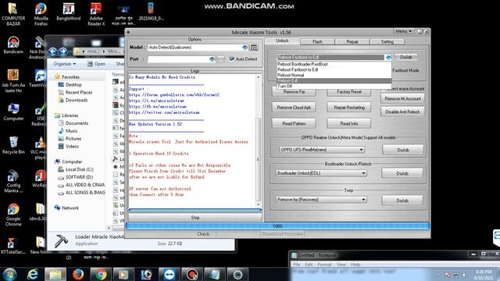Open Computer desktop icon
Image resolution: width=500 pixels, height=281 pixels.
(x=13, y=112)
